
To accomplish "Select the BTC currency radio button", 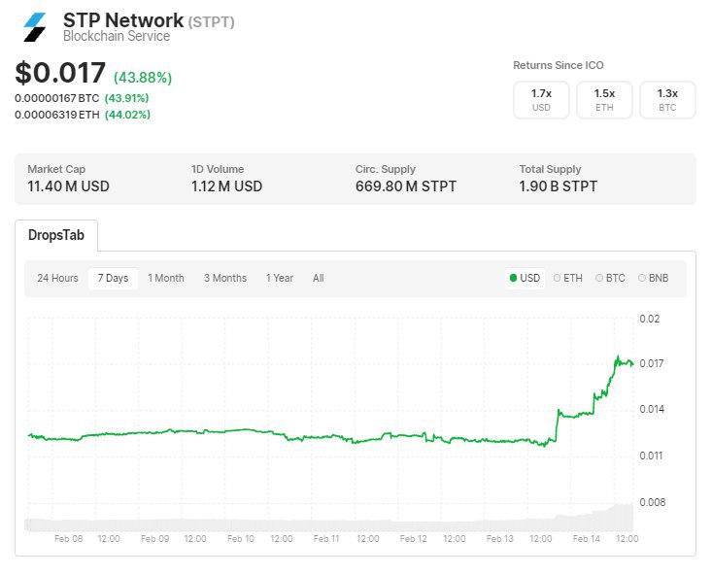I will (610, 278).
